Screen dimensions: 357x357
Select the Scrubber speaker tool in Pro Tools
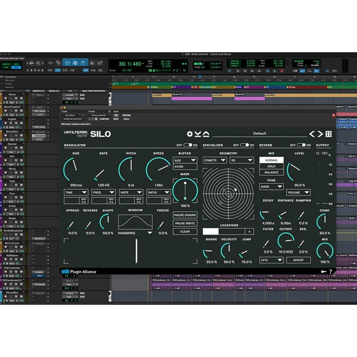pos(92,63)
